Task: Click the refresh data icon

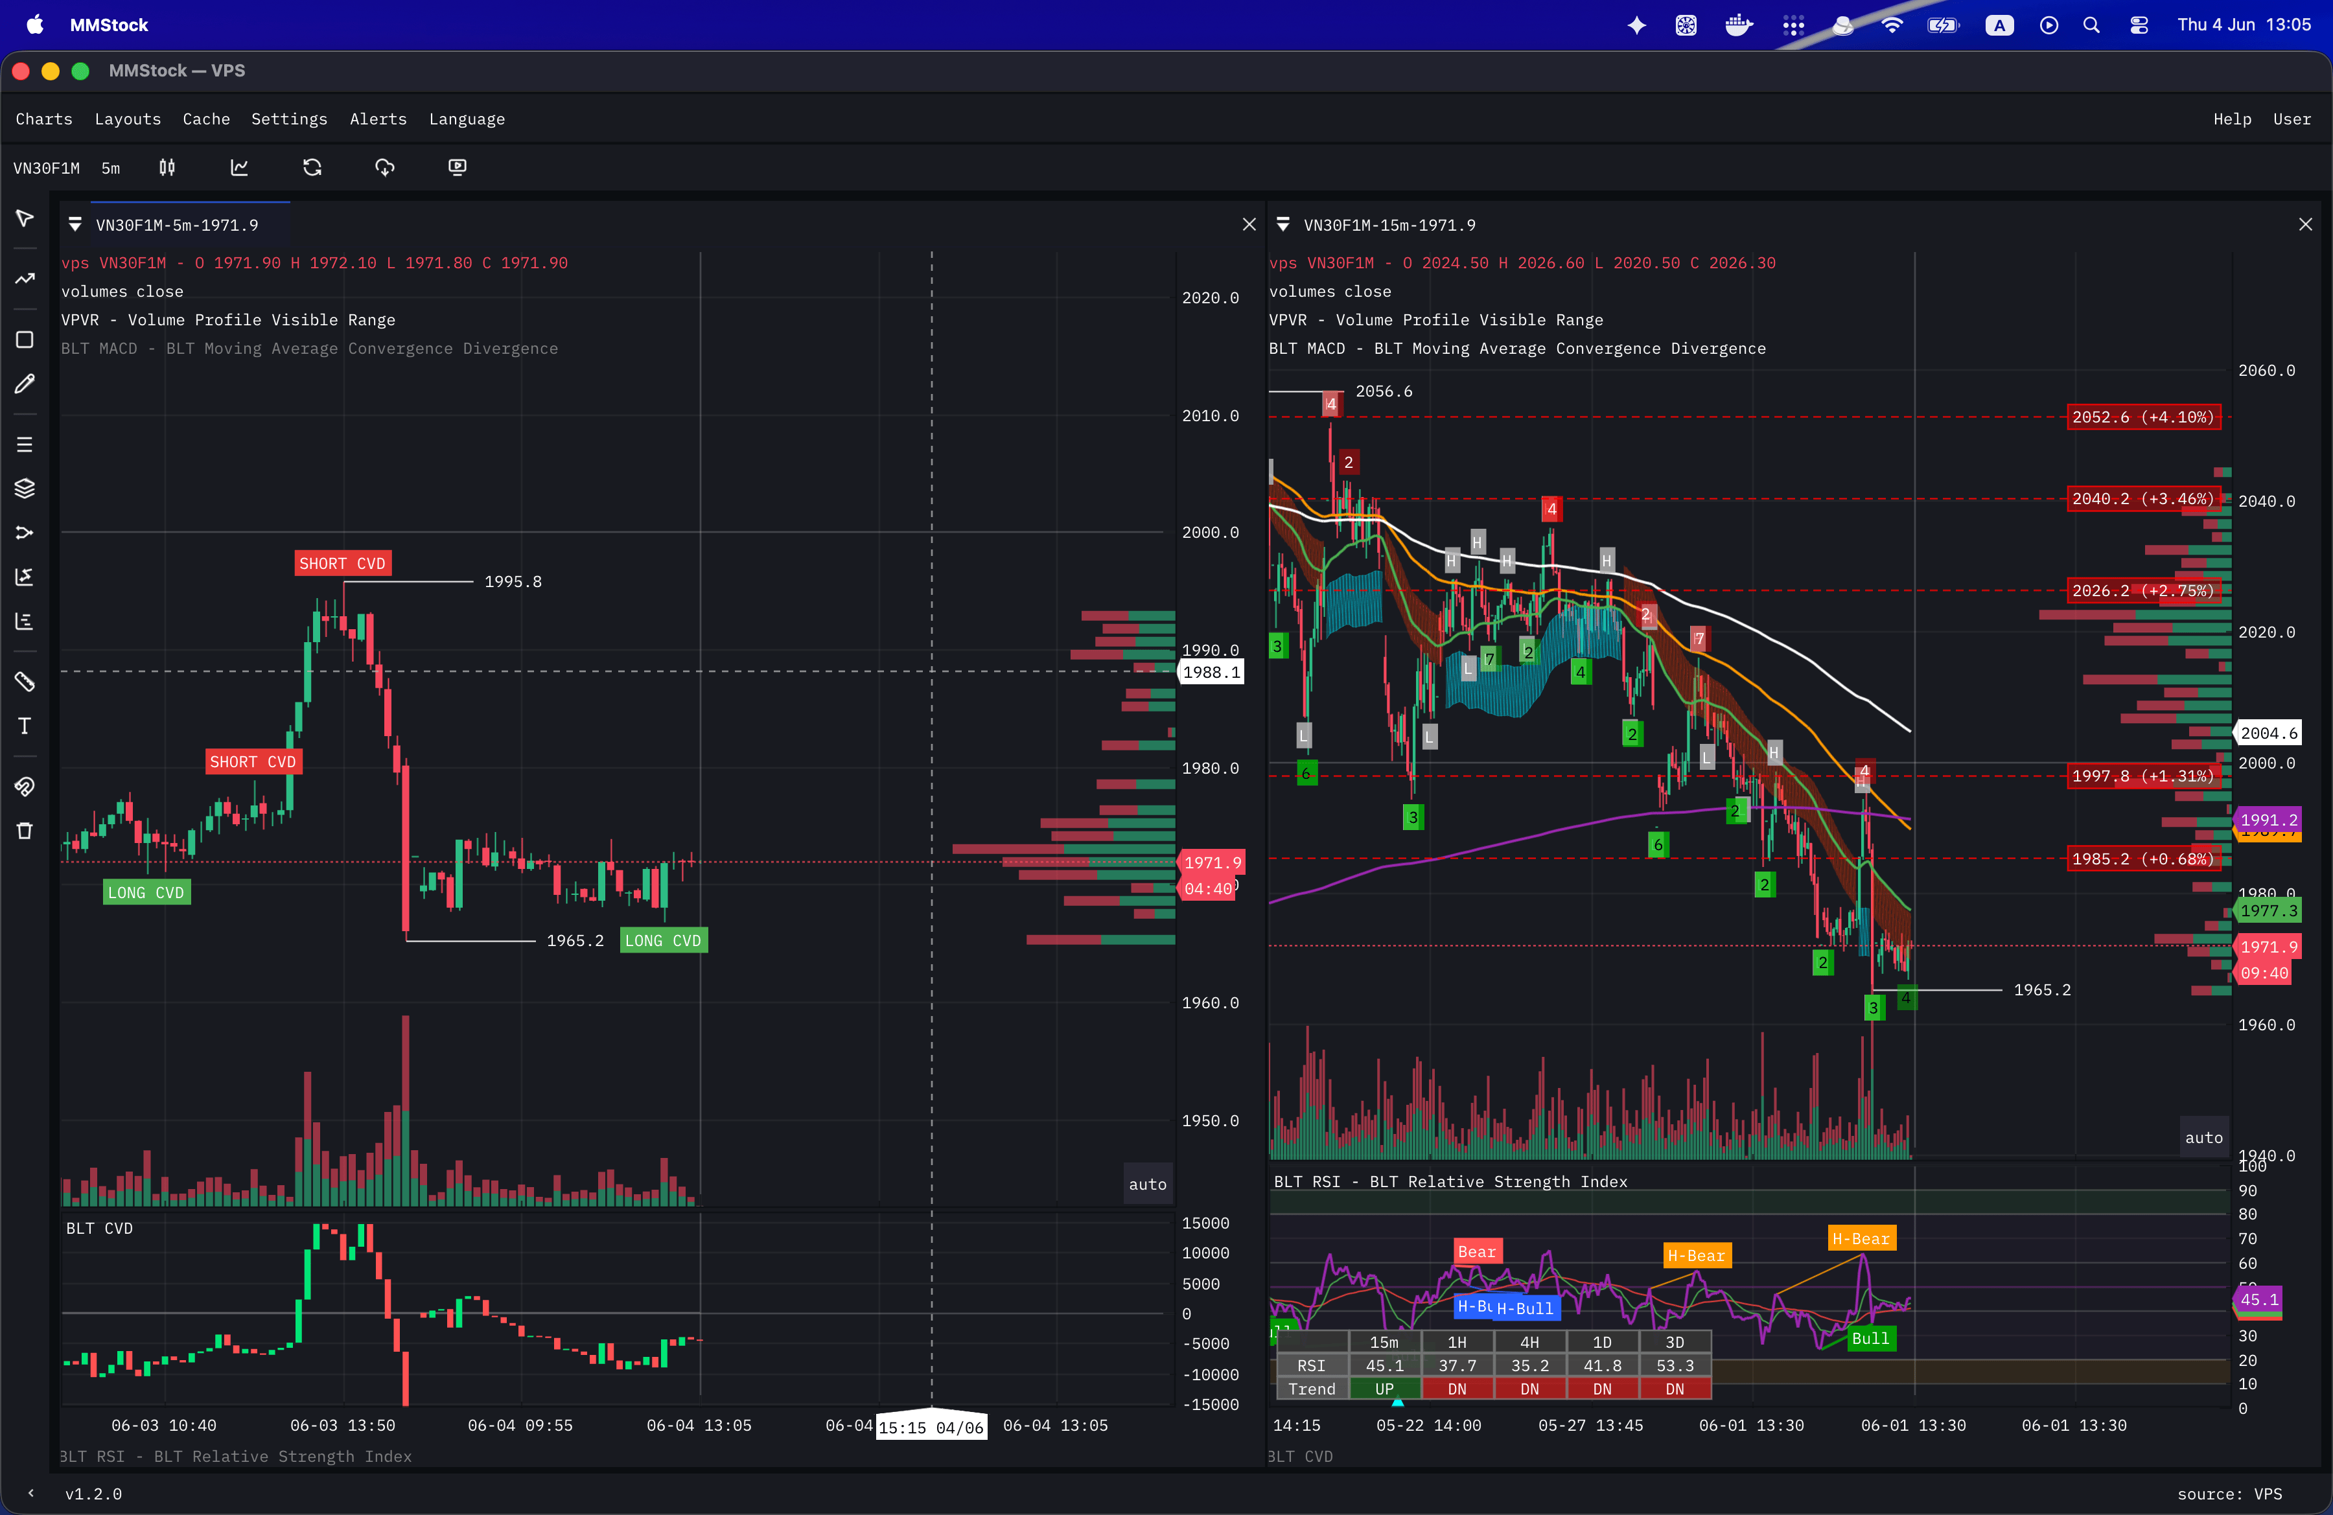Action: click(x=313, y=168)
